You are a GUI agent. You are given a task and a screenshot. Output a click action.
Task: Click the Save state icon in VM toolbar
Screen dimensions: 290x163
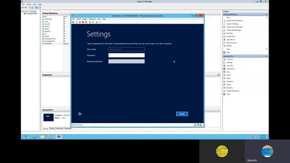click(86, 22)
